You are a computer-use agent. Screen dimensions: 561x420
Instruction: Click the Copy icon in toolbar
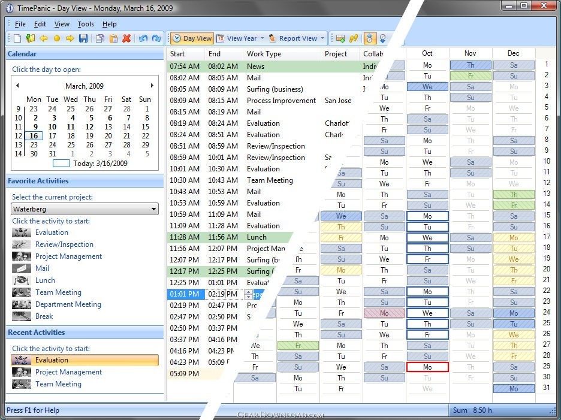100,38
